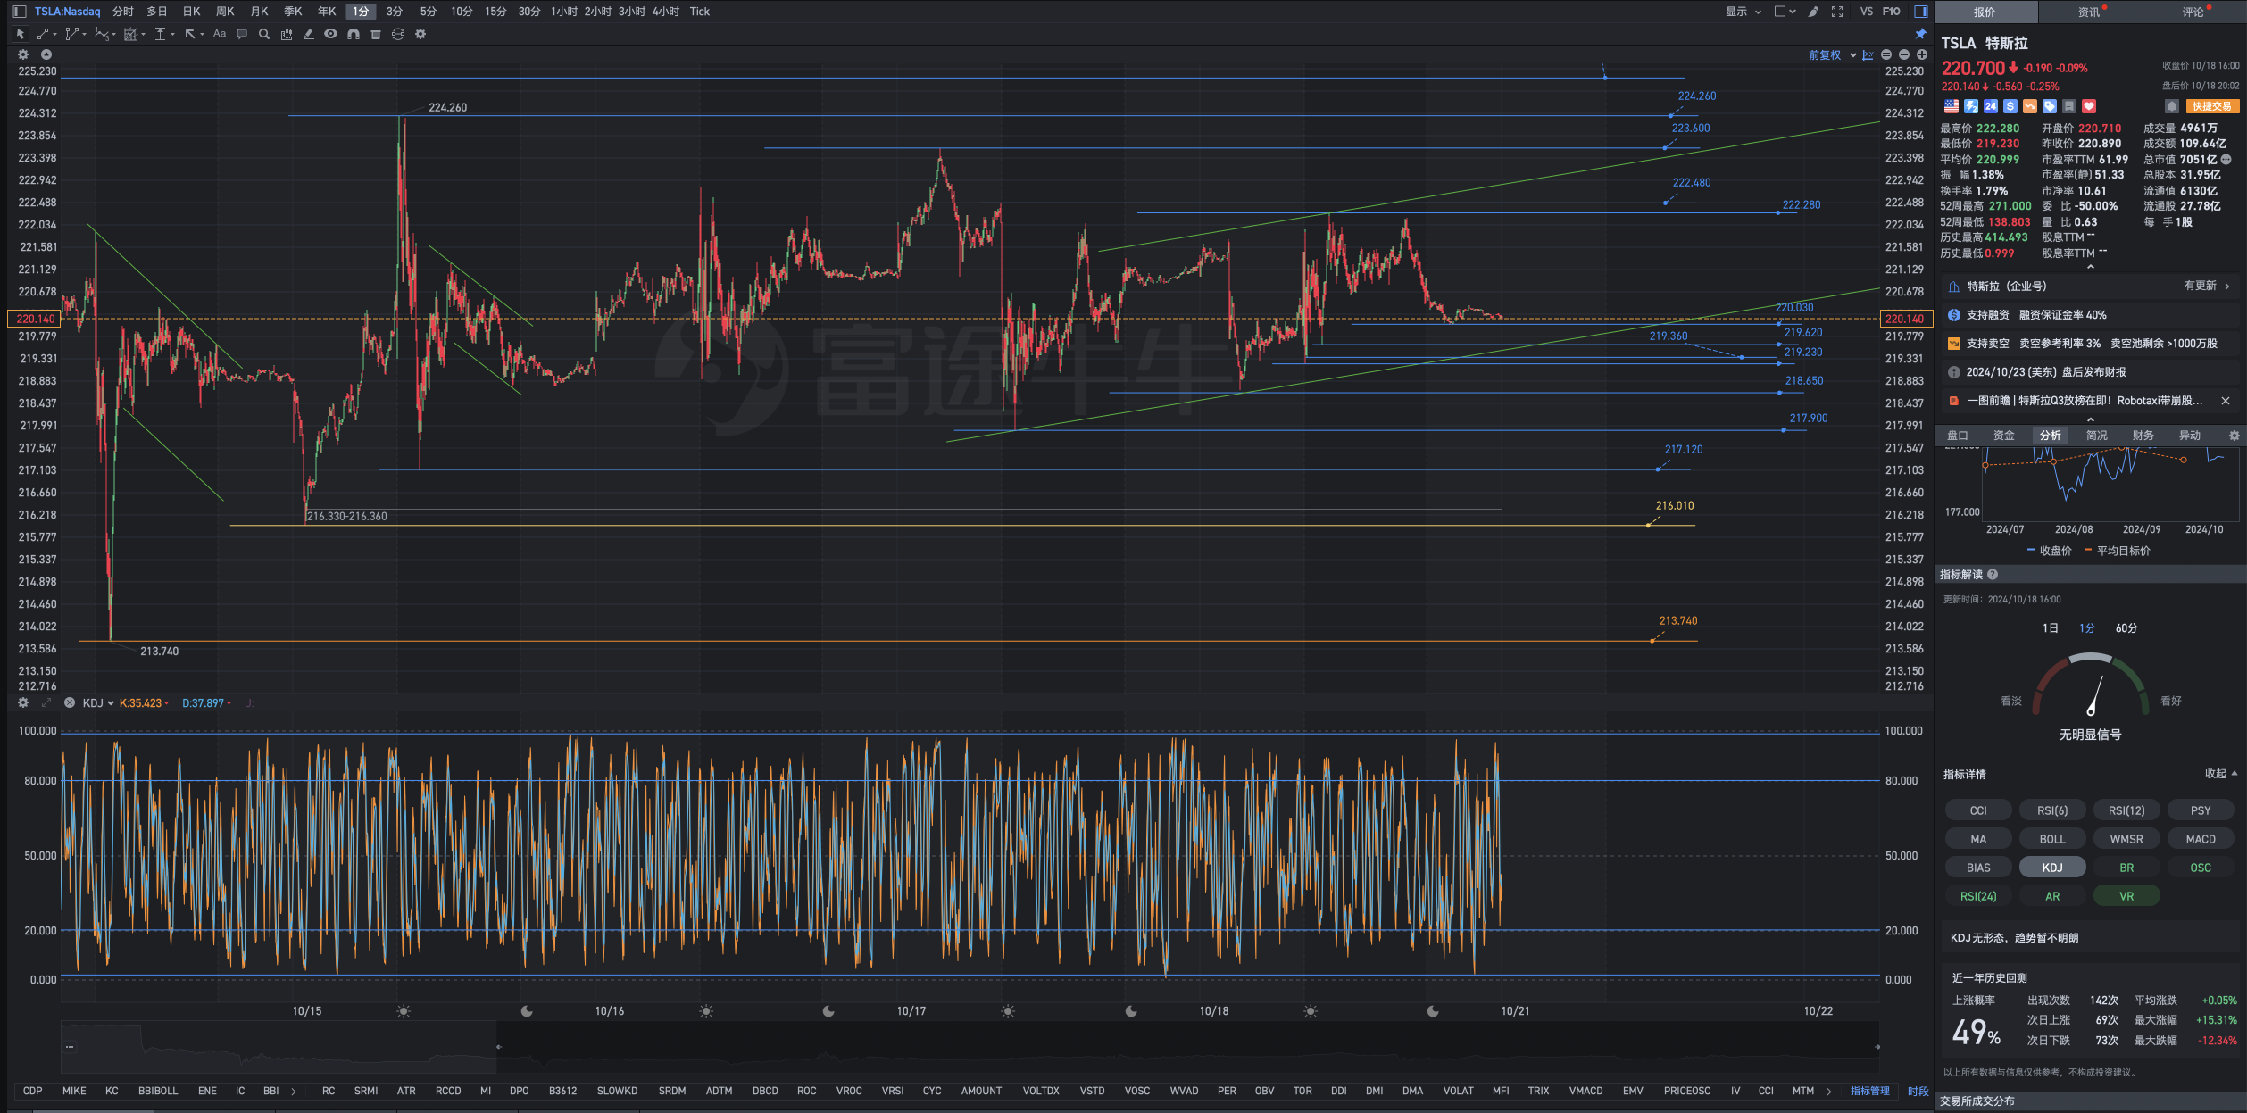Image resolution: width=2247 pixels, height=1113 pixels.
Task: Select the RSI(6) indicator pill
Action: point(2052,810)
